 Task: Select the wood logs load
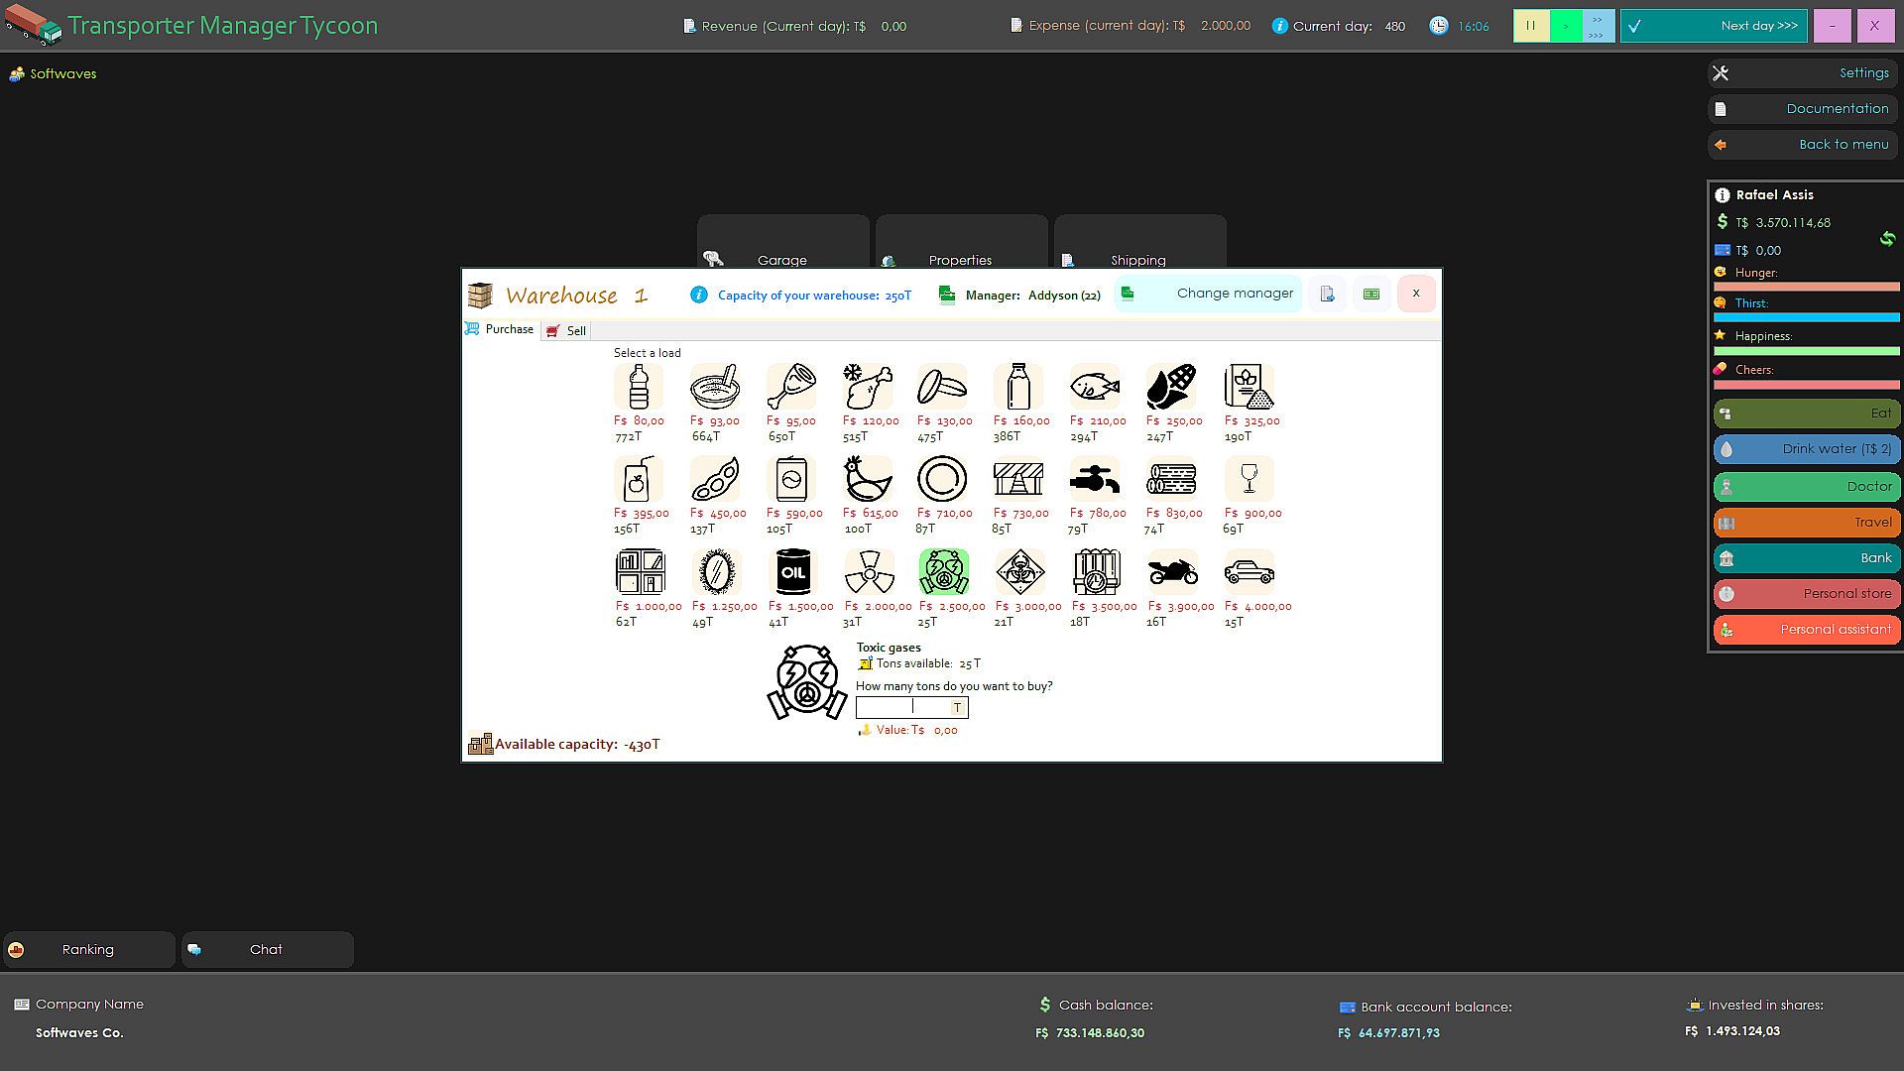(x=1171, y=480)
